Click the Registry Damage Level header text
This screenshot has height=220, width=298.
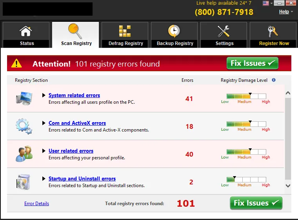coord(244,80)
